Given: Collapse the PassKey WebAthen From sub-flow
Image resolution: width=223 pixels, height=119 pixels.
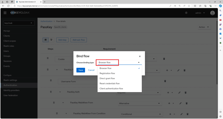Looking at the screenshot, I should click(x=63, y=103).
